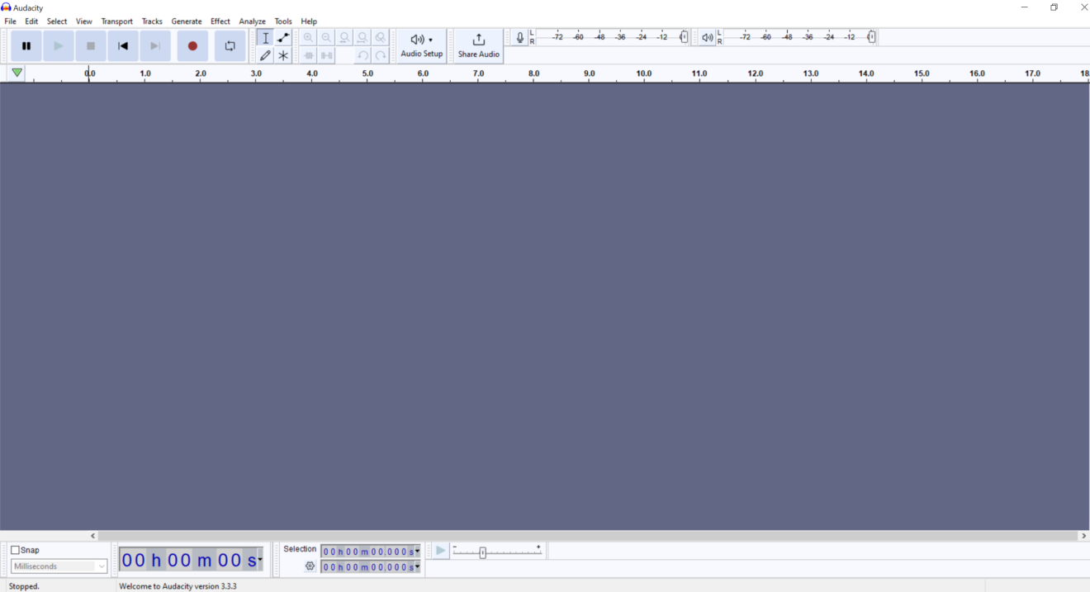
Task: Click the Play-at-Speed button
Action: [x=441, y=551]
